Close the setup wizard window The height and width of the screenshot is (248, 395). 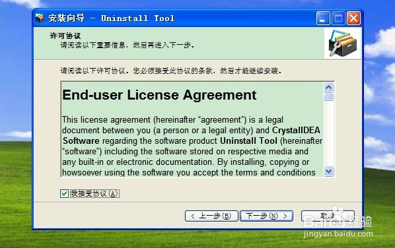[x=353, y=18]
